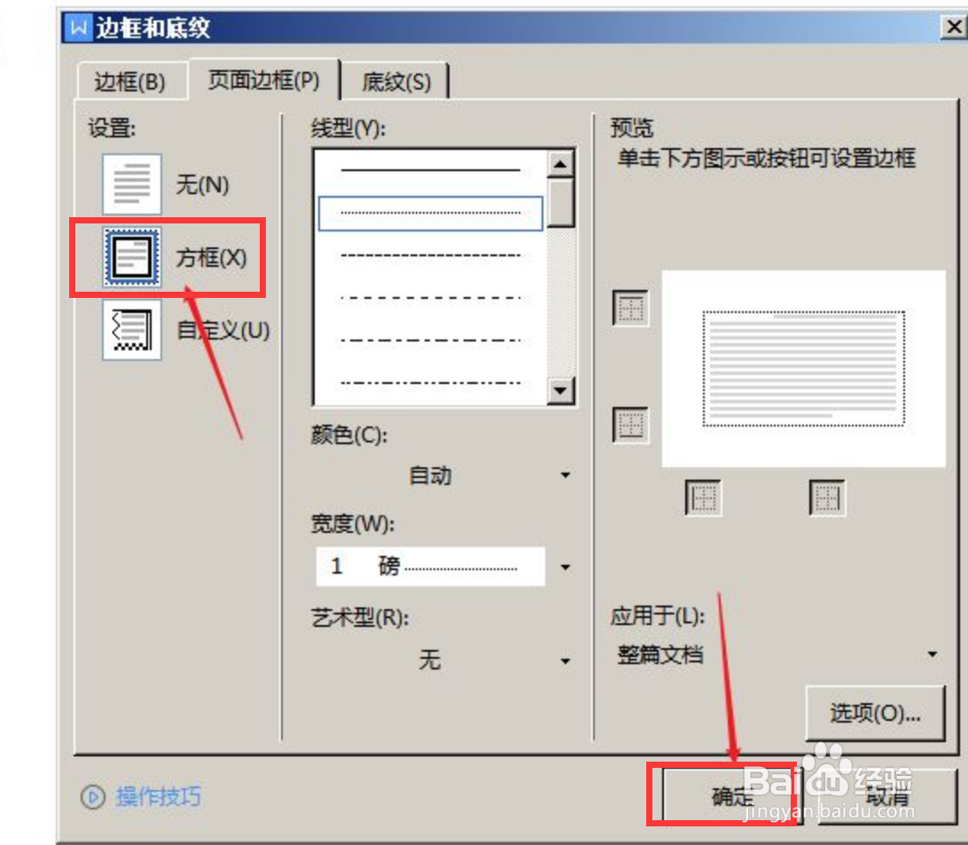
Task: Click the line style list scrollbar thumb
Action: pyautogui.click(x=560, y=203)
